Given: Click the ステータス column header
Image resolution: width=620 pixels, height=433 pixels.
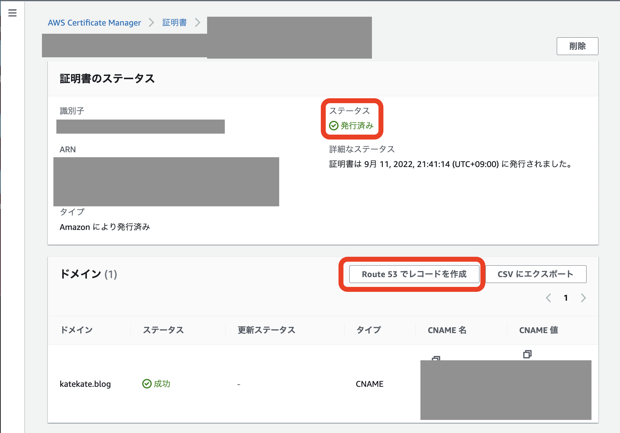Looking at the screenshot, I should coord(163,330).
